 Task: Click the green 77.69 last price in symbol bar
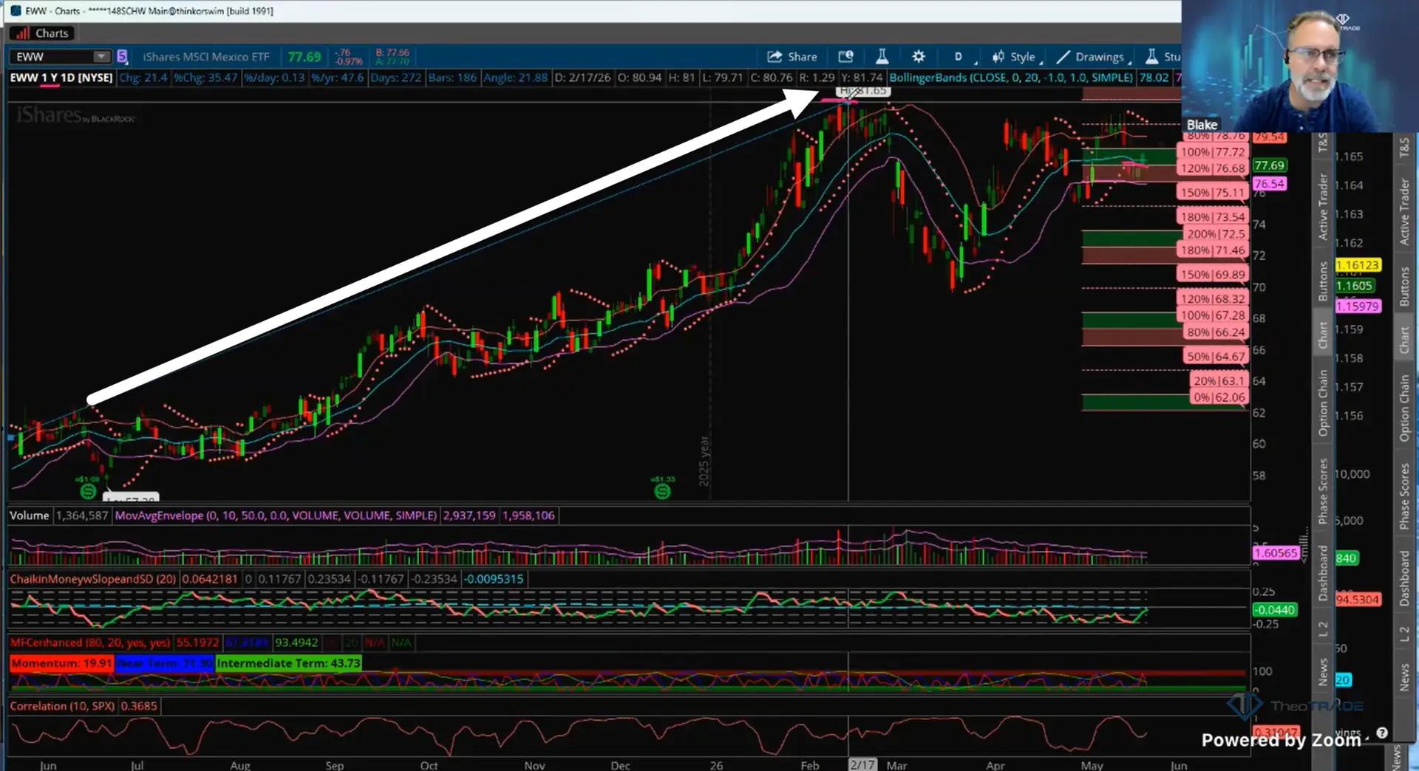[x=304, y=57]
